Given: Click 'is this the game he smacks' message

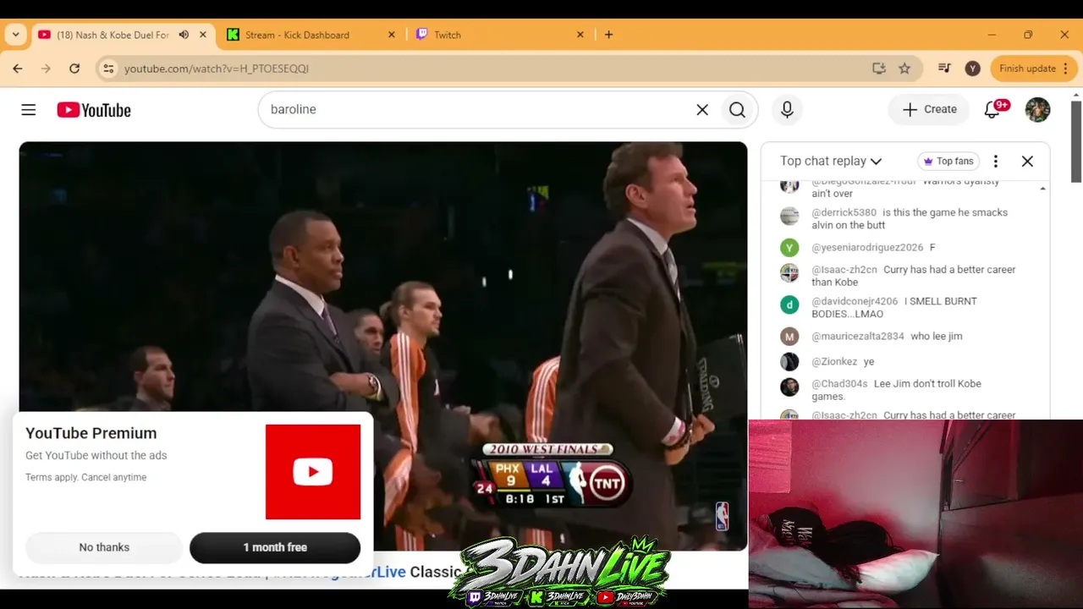Looking at the screenshot, I should click(x=910, y=219).
